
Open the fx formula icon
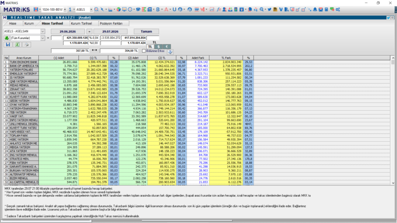pyautogui.click(x=219, y=9)
